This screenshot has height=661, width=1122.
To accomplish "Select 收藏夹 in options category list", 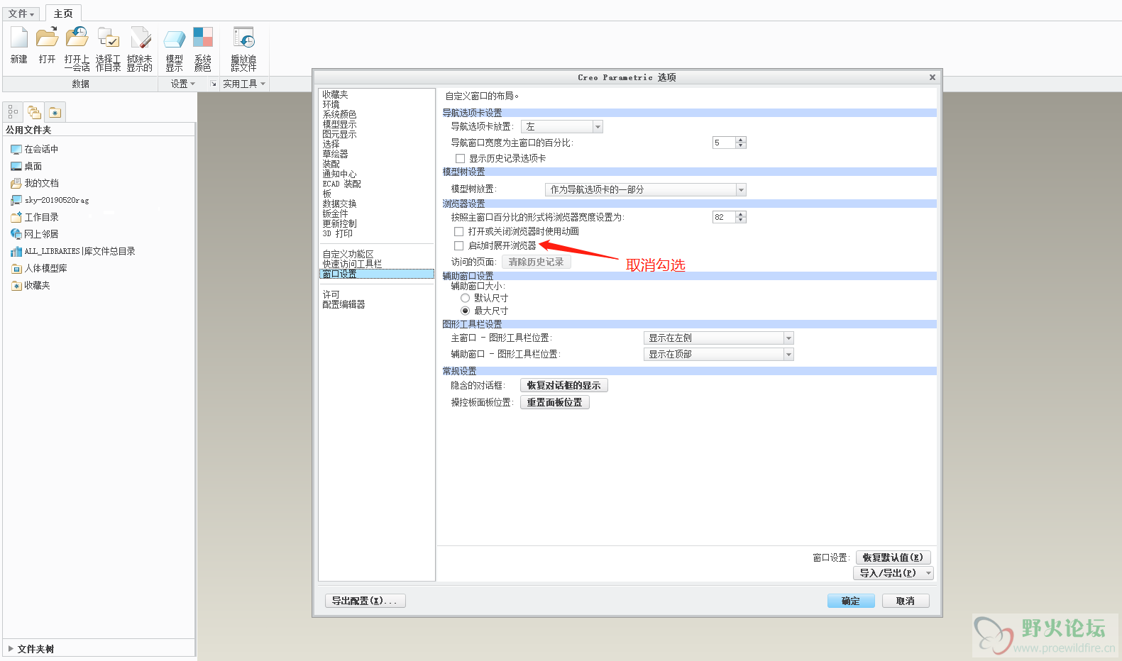I will click(336, 95).
